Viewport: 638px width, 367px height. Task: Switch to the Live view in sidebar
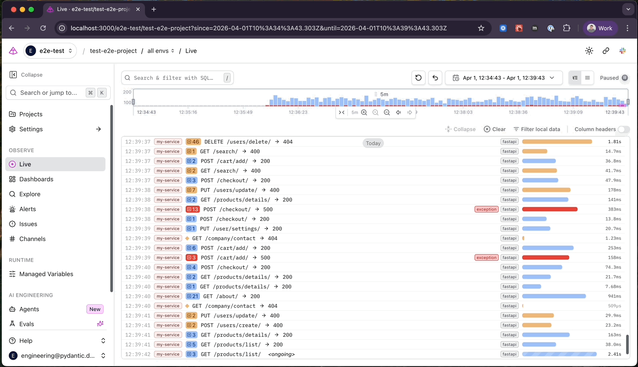pyautogui.click(x=25, y=164)
